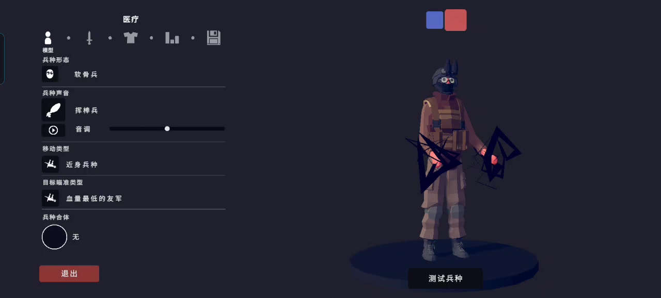Open the 模型 model tab icon

click(x=48, y=38)
